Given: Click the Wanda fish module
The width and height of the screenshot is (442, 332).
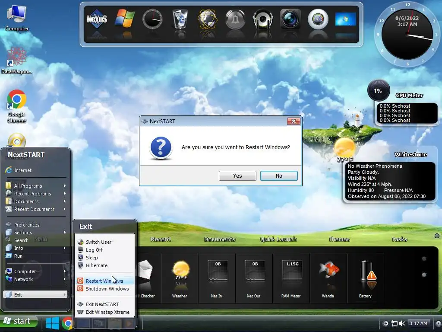Looking at the screenshot, I should [328, 279].
